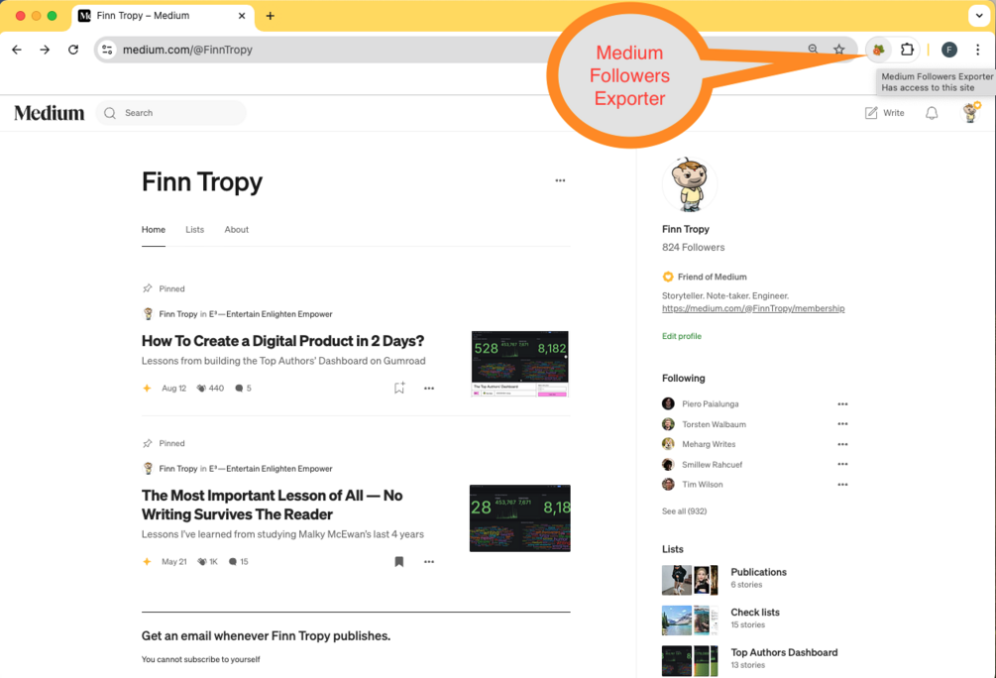
Task: Unsave the Most Important Lesson story bookmark
Action: pyautogui.click(x=399, y=562)
